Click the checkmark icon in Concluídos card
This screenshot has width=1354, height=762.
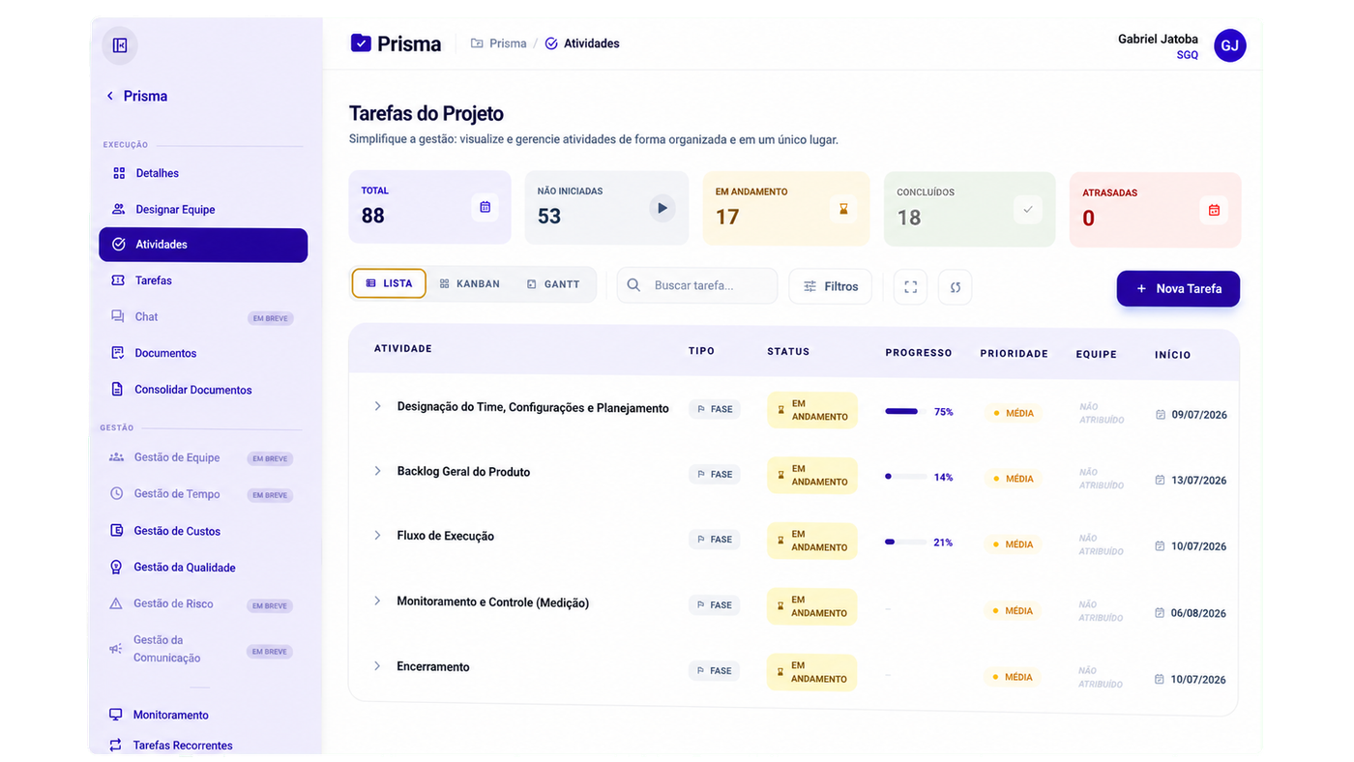pyautogui.click(x=1028, y=209)
